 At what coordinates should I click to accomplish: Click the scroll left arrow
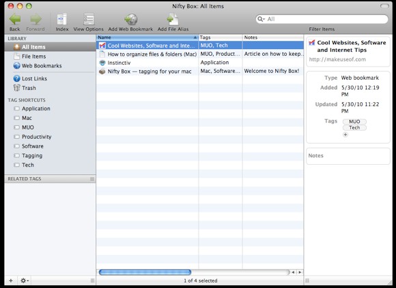coord(293,272)
